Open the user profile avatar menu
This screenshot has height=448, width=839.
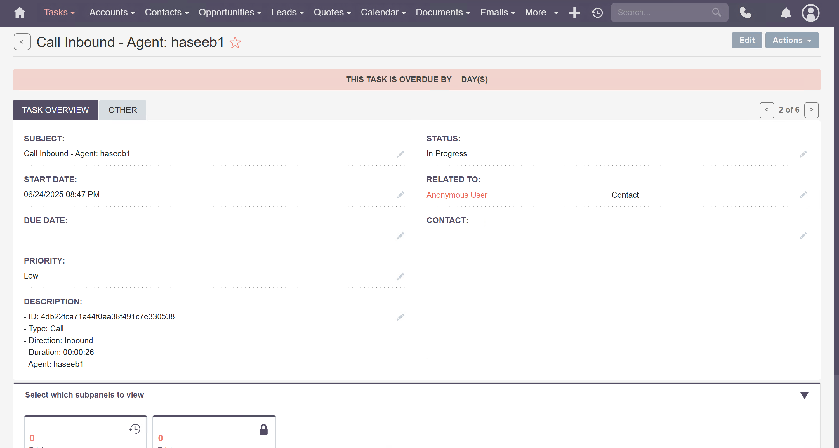[x=810, y=13]
